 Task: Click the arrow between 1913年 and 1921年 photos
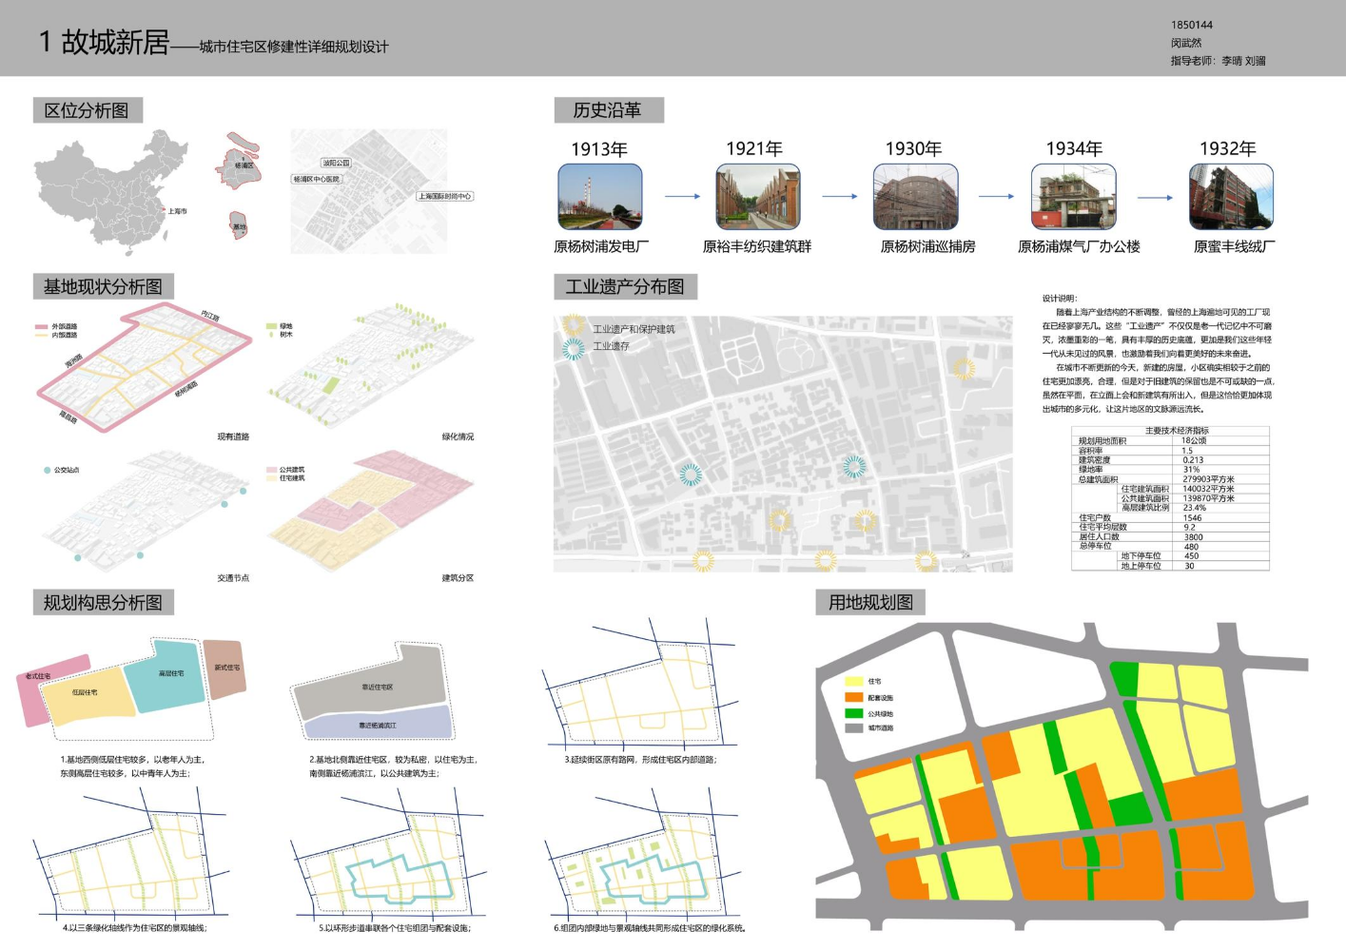click(x=682, y=197)
